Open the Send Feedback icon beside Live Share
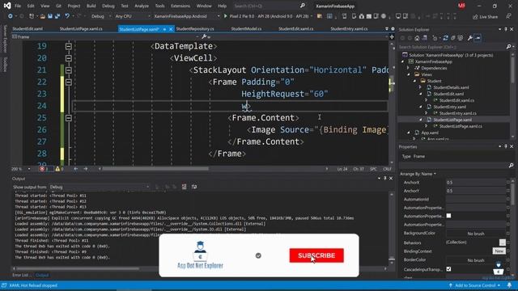Image resolution: width=518 pixels, height=291 pixels. 508,16
